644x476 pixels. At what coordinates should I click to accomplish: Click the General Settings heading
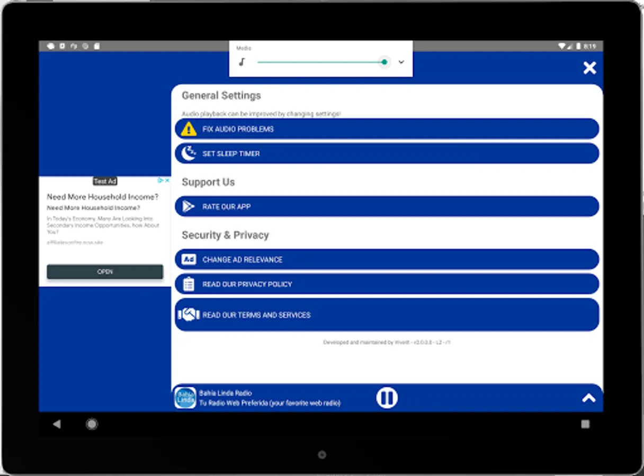point(221,96)
